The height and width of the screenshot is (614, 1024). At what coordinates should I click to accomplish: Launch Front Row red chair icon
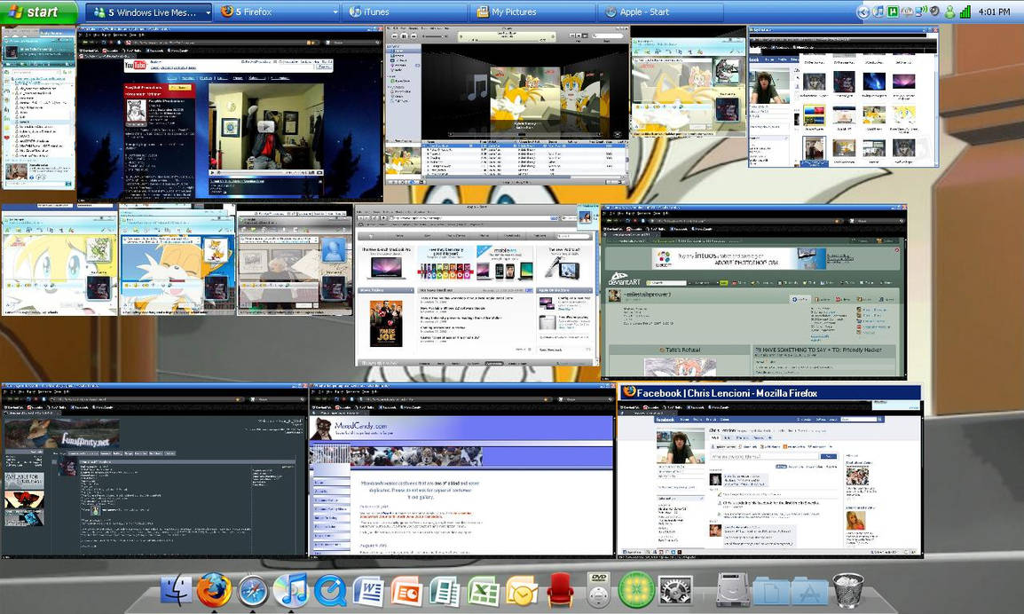[x=560, y=590]
